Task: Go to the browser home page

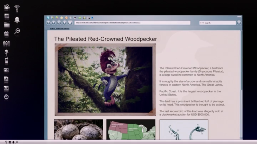Action: point(70,23)
